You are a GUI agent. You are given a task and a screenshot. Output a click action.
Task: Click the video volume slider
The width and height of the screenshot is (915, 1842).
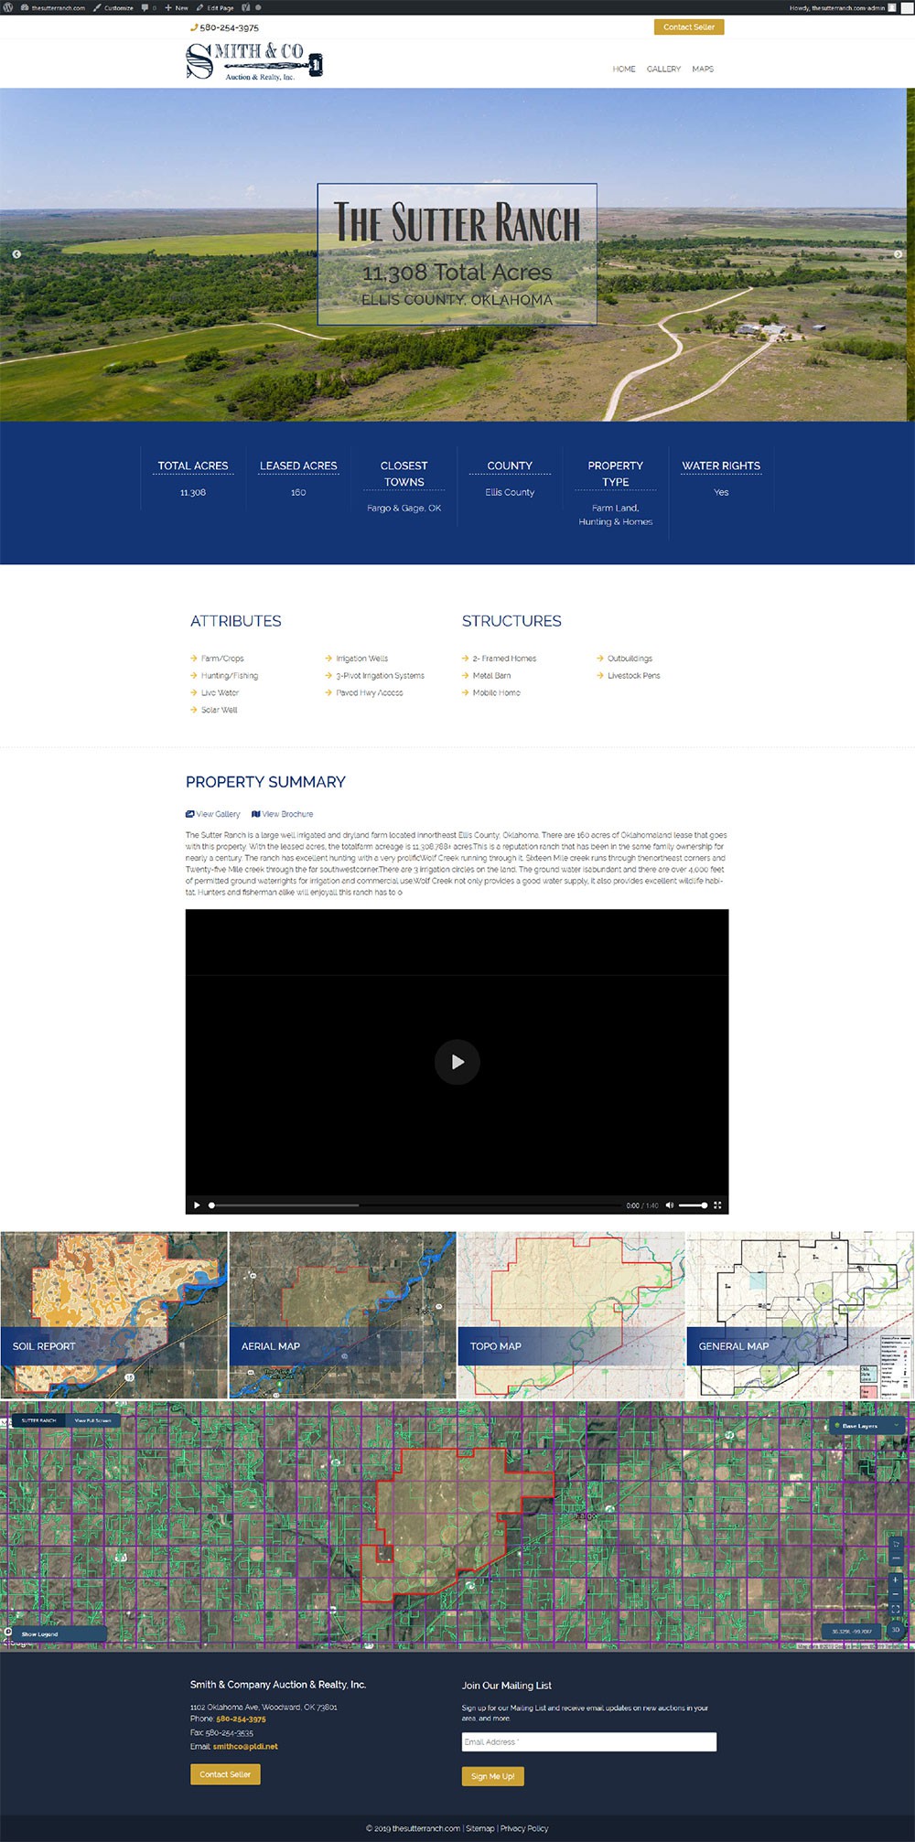coord(693,1205)
